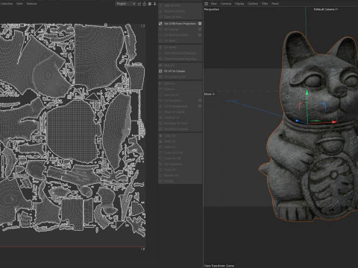Click the viewport hamburger menu icon

tap(207, 4)
